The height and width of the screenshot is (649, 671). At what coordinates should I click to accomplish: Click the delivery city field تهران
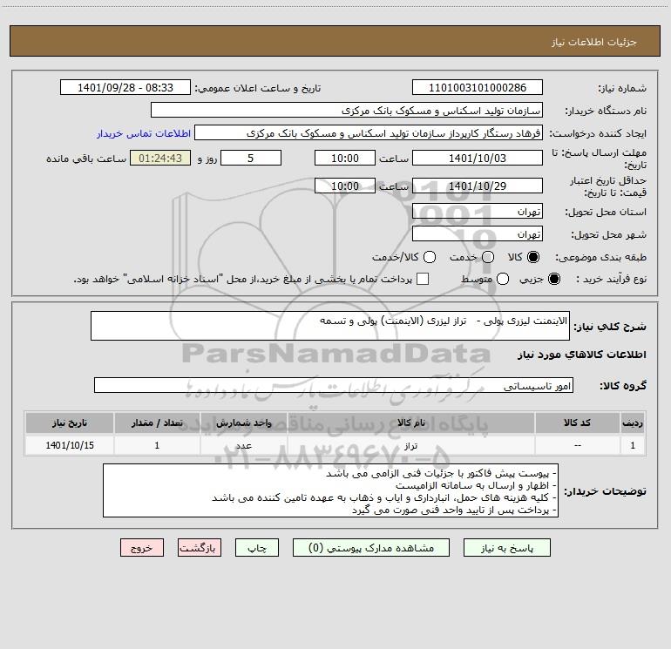[478, 234]
